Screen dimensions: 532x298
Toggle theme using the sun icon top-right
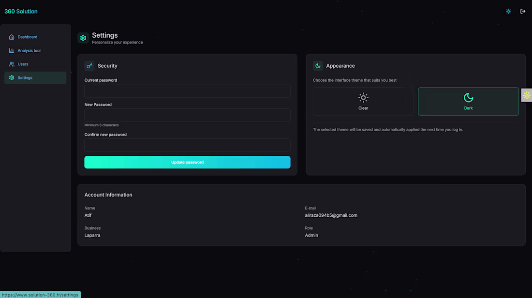tap(508, 11)
